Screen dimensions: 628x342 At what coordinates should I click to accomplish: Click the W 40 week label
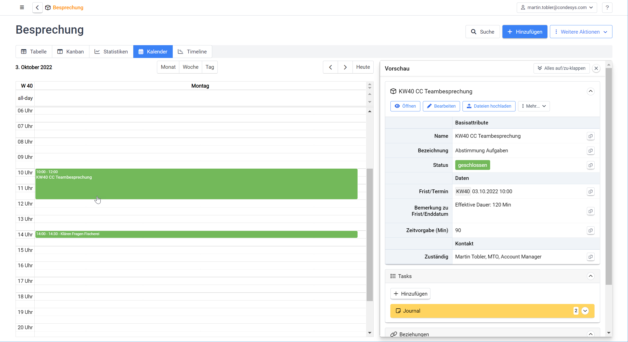27,86
